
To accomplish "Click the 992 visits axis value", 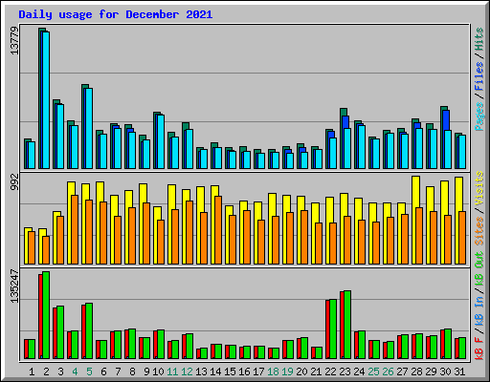I will point(14,181).
